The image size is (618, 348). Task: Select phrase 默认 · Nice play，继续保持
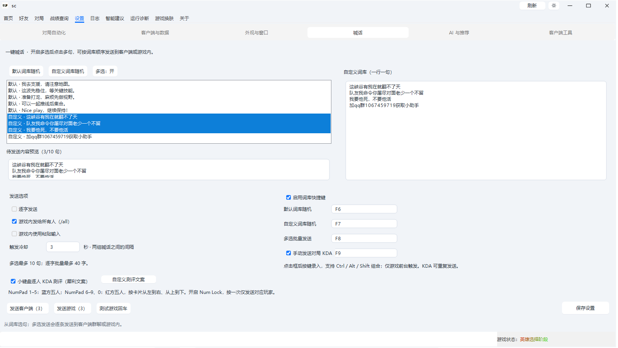169,110
